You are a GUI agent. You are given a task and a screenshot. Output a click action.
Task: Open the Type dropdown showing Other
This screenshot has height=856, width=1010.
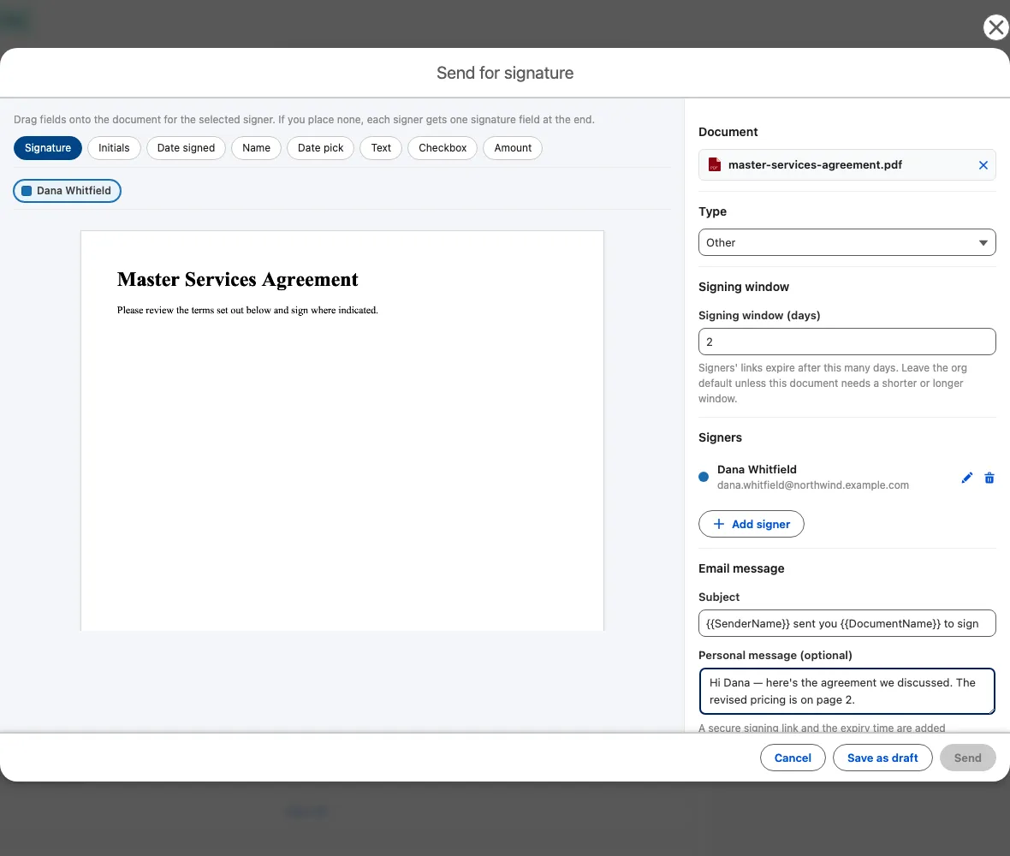tap(847, 242)
